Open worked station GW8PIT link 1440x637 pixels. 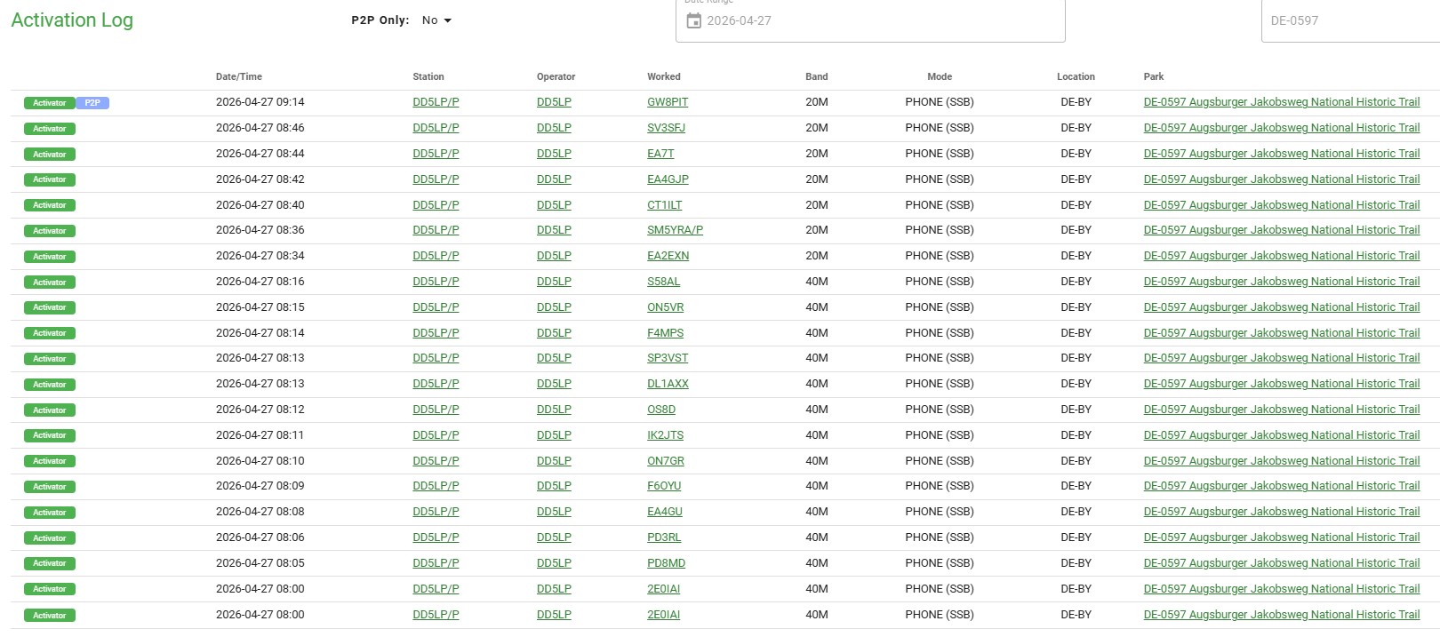tap(668, 102)
